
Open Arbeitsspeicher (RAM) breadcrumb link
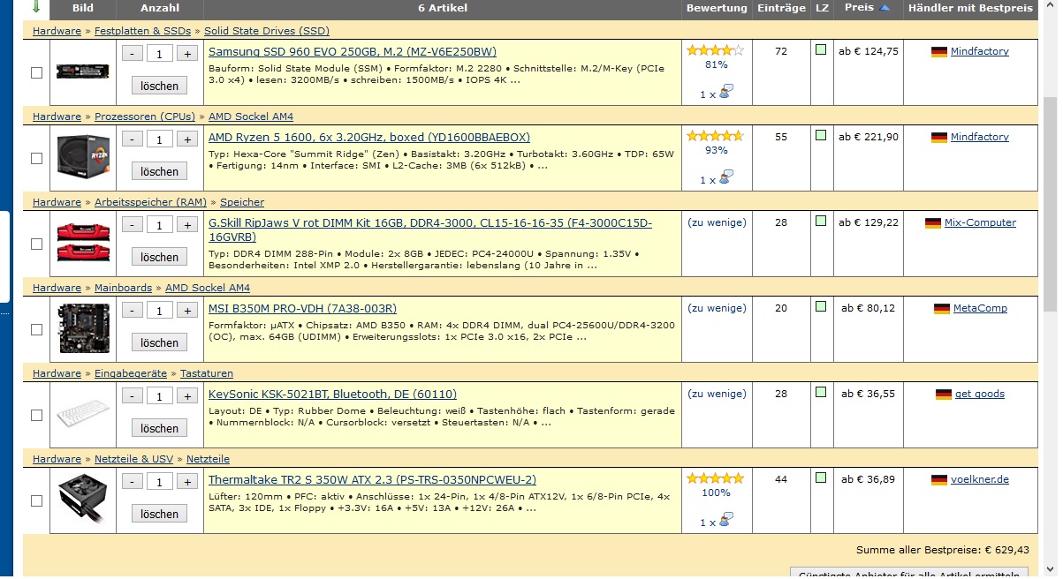pyautogui.click(x=150, y=202)
